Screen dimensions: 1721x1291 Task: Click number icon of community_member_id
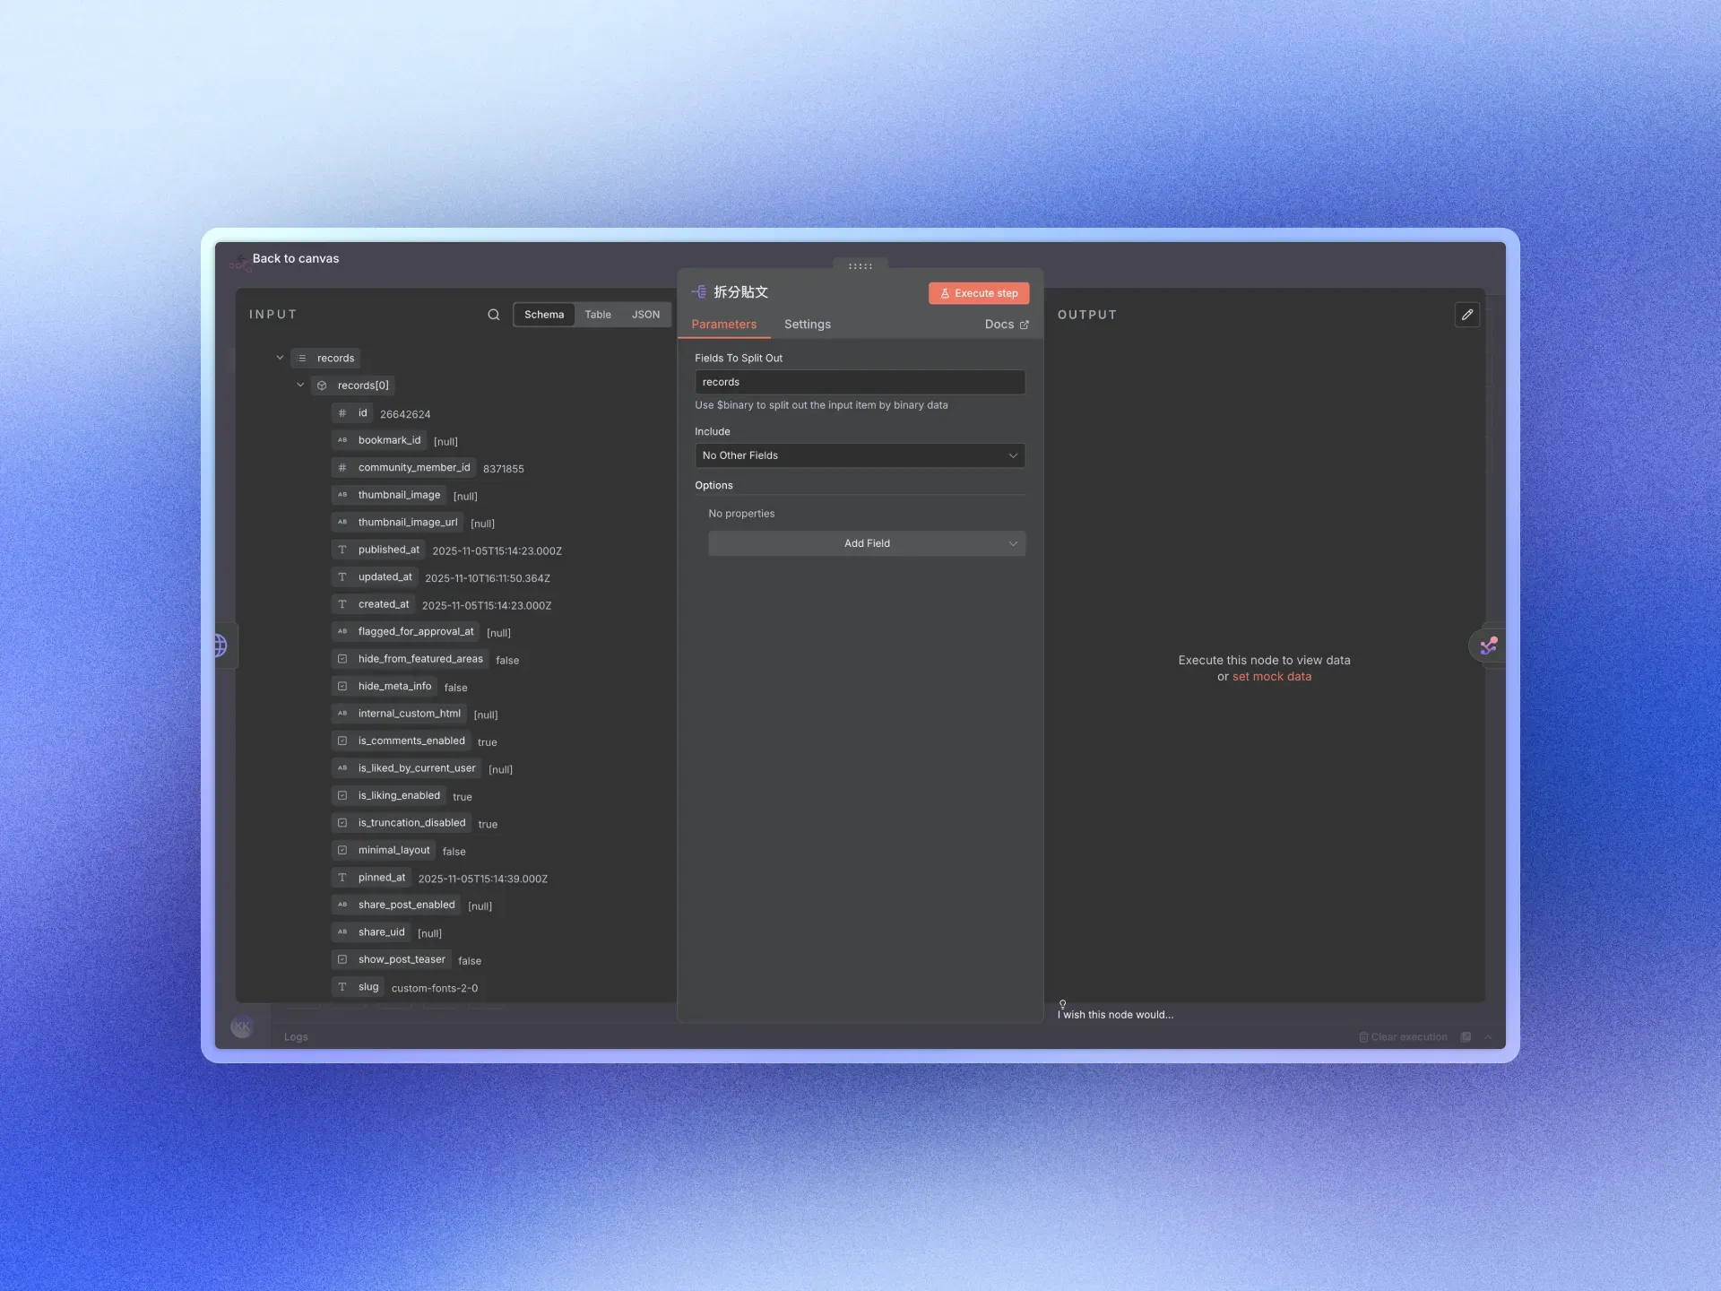[342, 468]
